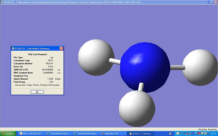This screenshot has height=136, width=218.
Task: Minimize the G2:M1:V1 molecule window
Action: [208, 2]
